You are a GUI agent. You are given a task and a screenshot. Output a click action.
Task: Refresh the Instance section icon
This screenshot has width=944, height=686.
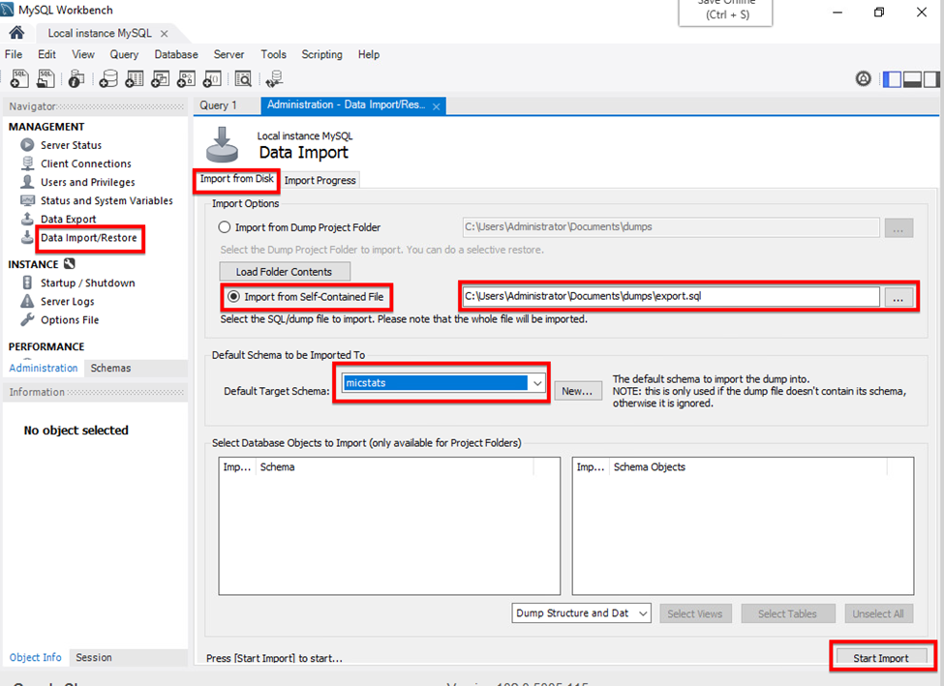click(x=70, y=263)
